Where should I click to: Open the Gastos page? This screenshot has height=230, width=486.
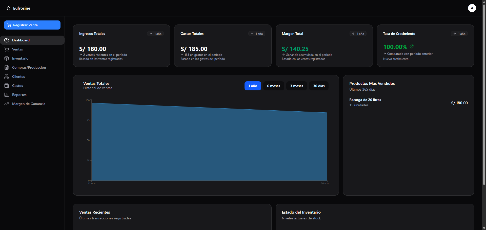pos(32,86)
